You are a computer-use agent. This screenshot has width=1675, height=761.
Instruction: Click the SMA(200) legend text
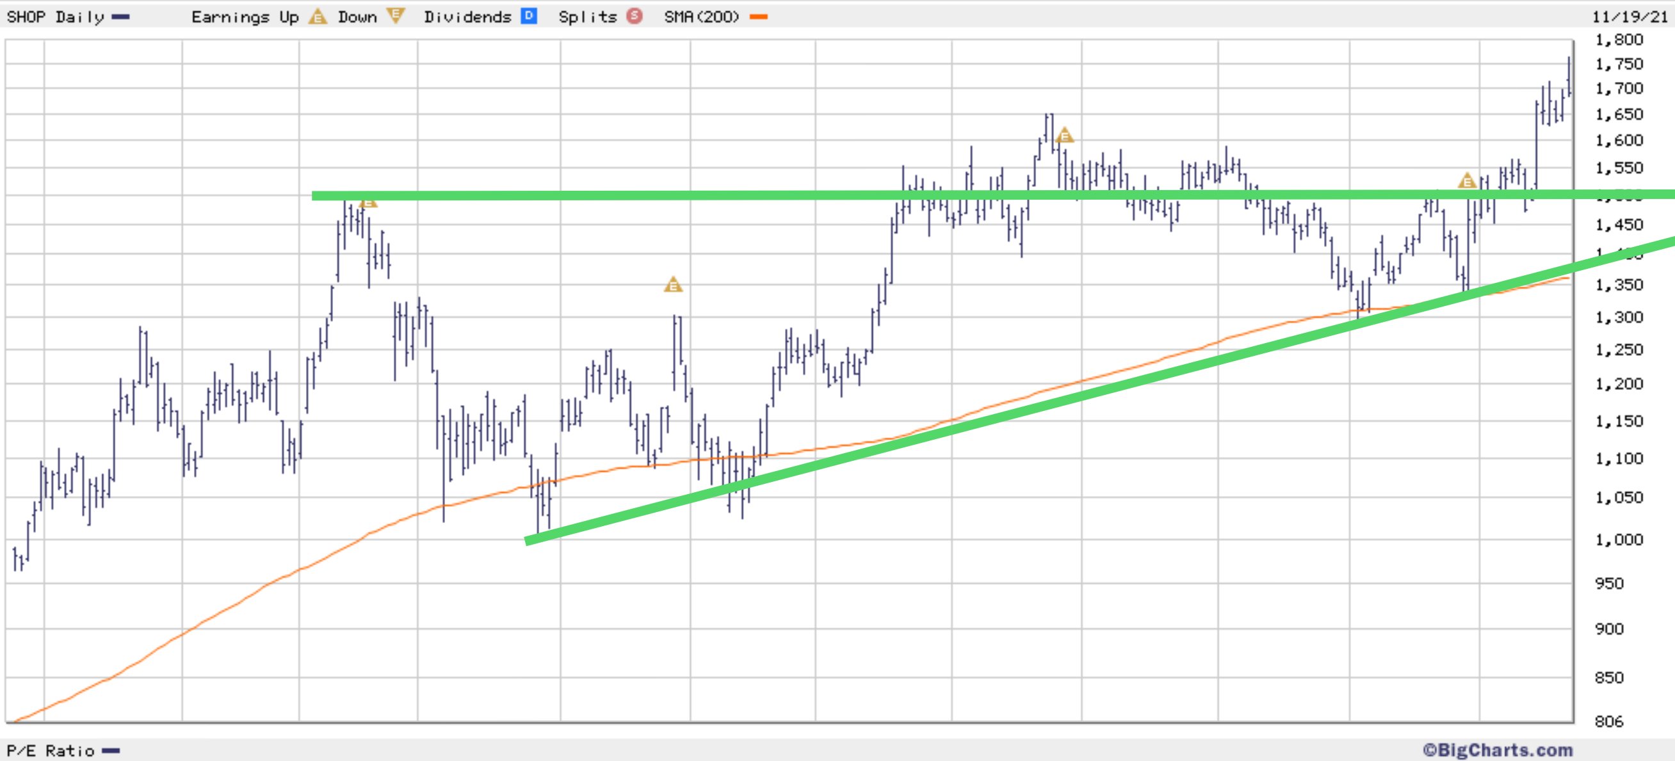click(702, 17)
